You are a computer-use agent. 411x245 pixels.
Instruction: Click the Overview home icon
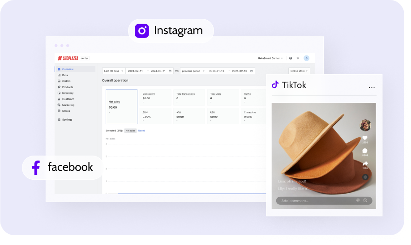coord(59,69)
